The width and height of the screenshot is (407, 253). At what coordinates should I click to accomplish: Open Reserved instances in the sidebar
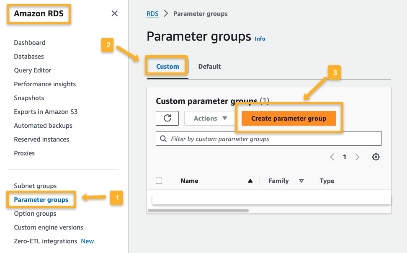coord(41,139)
